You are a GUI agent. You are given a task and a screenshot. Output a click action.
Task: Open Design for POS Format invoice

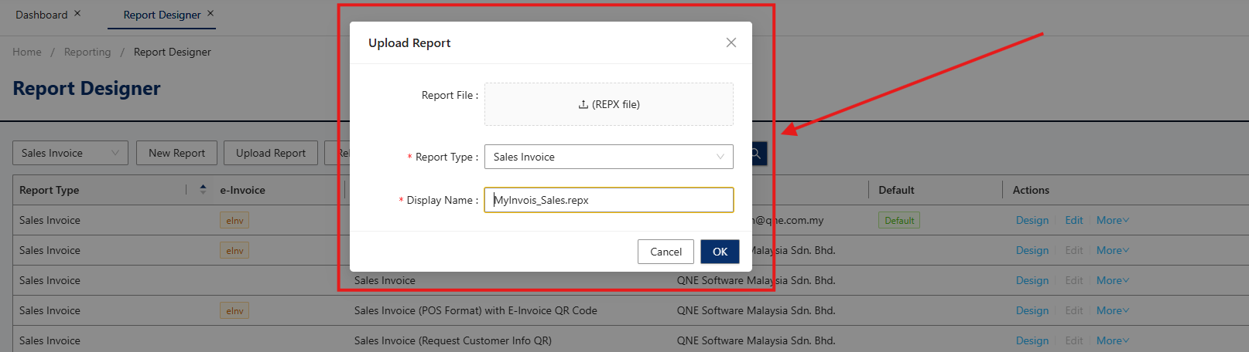coord(1032,310)
